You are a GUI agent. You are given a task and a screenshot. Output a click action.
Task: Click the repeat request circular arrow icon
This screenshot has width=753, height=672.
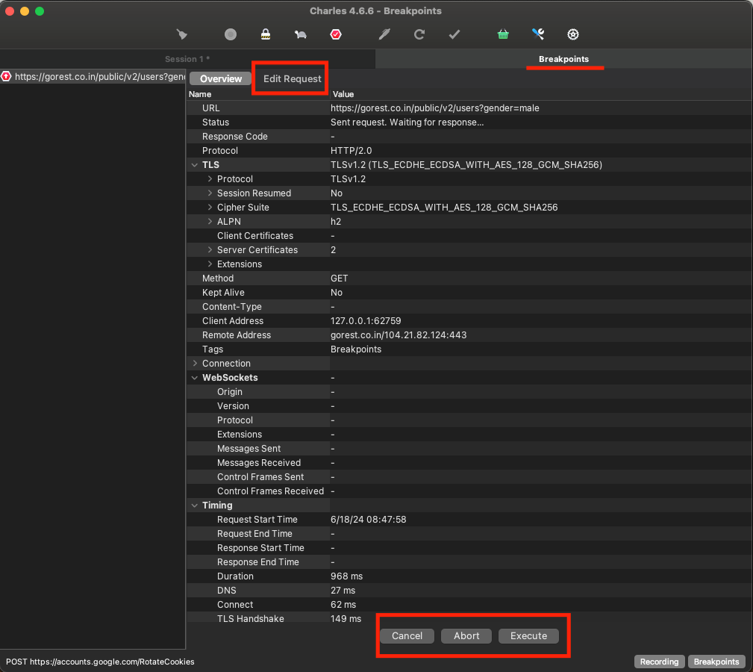(x=419, y=34)
